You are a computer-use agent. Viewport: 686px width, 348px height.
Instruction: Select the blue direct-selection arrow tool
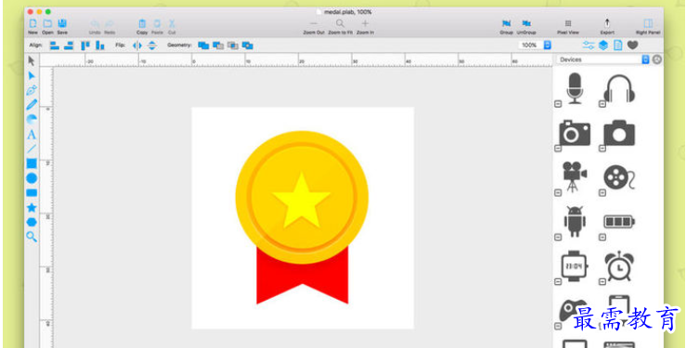[31, 76]
